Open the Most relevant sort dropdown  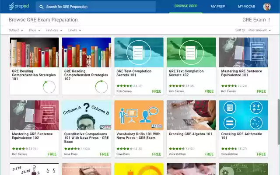[259, 30]
